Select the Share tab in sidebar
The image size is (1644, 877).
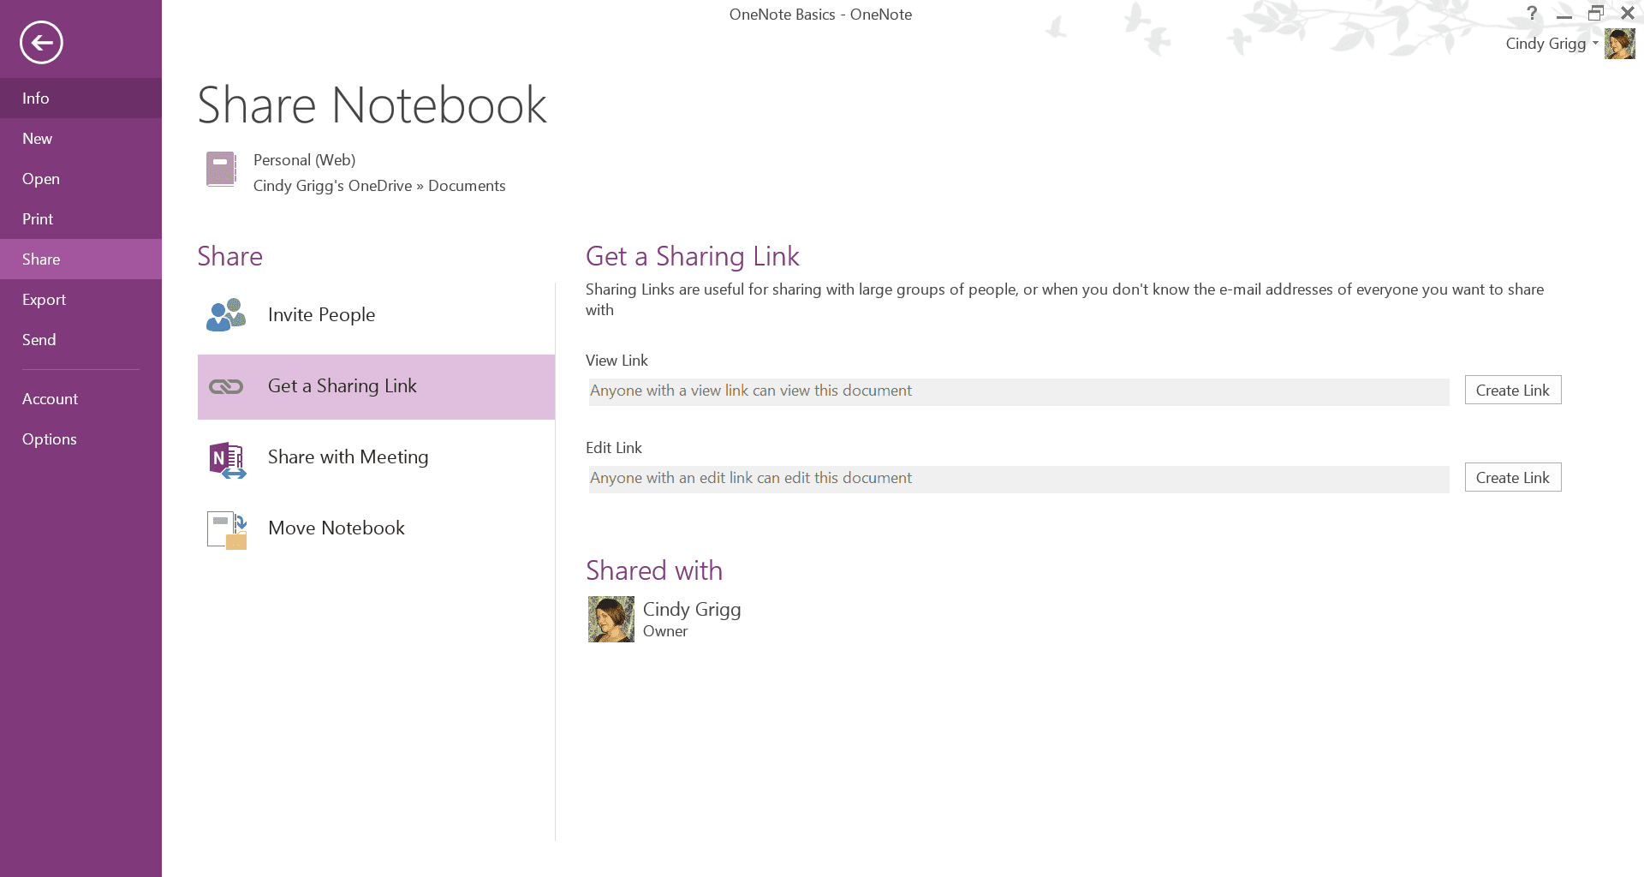click(x=80, y=260)
